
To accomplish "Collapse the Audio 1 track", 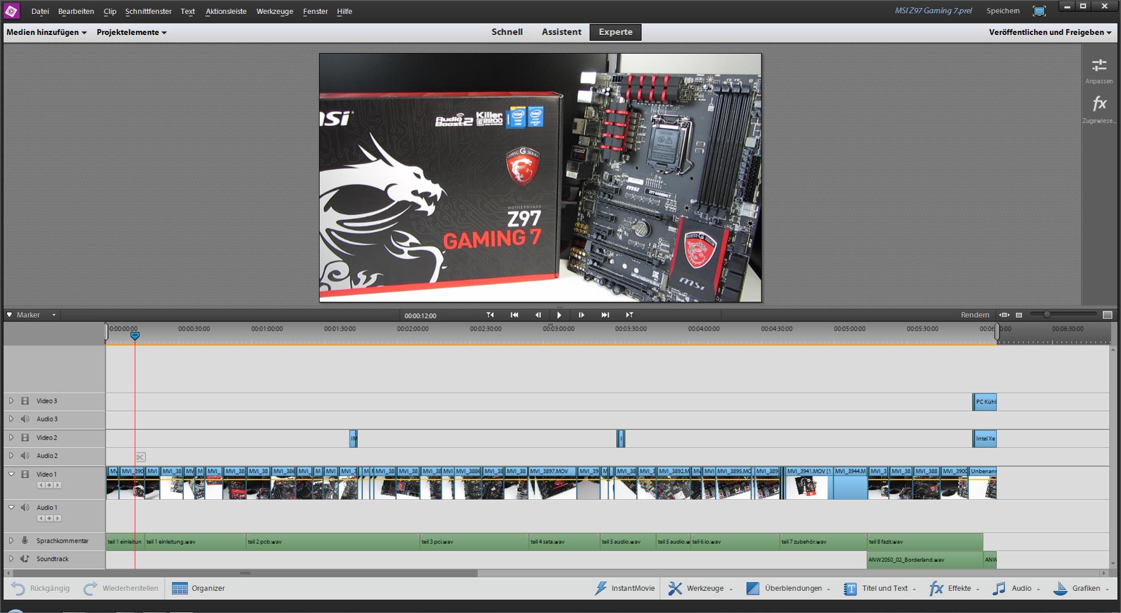I will pos(11,507).
